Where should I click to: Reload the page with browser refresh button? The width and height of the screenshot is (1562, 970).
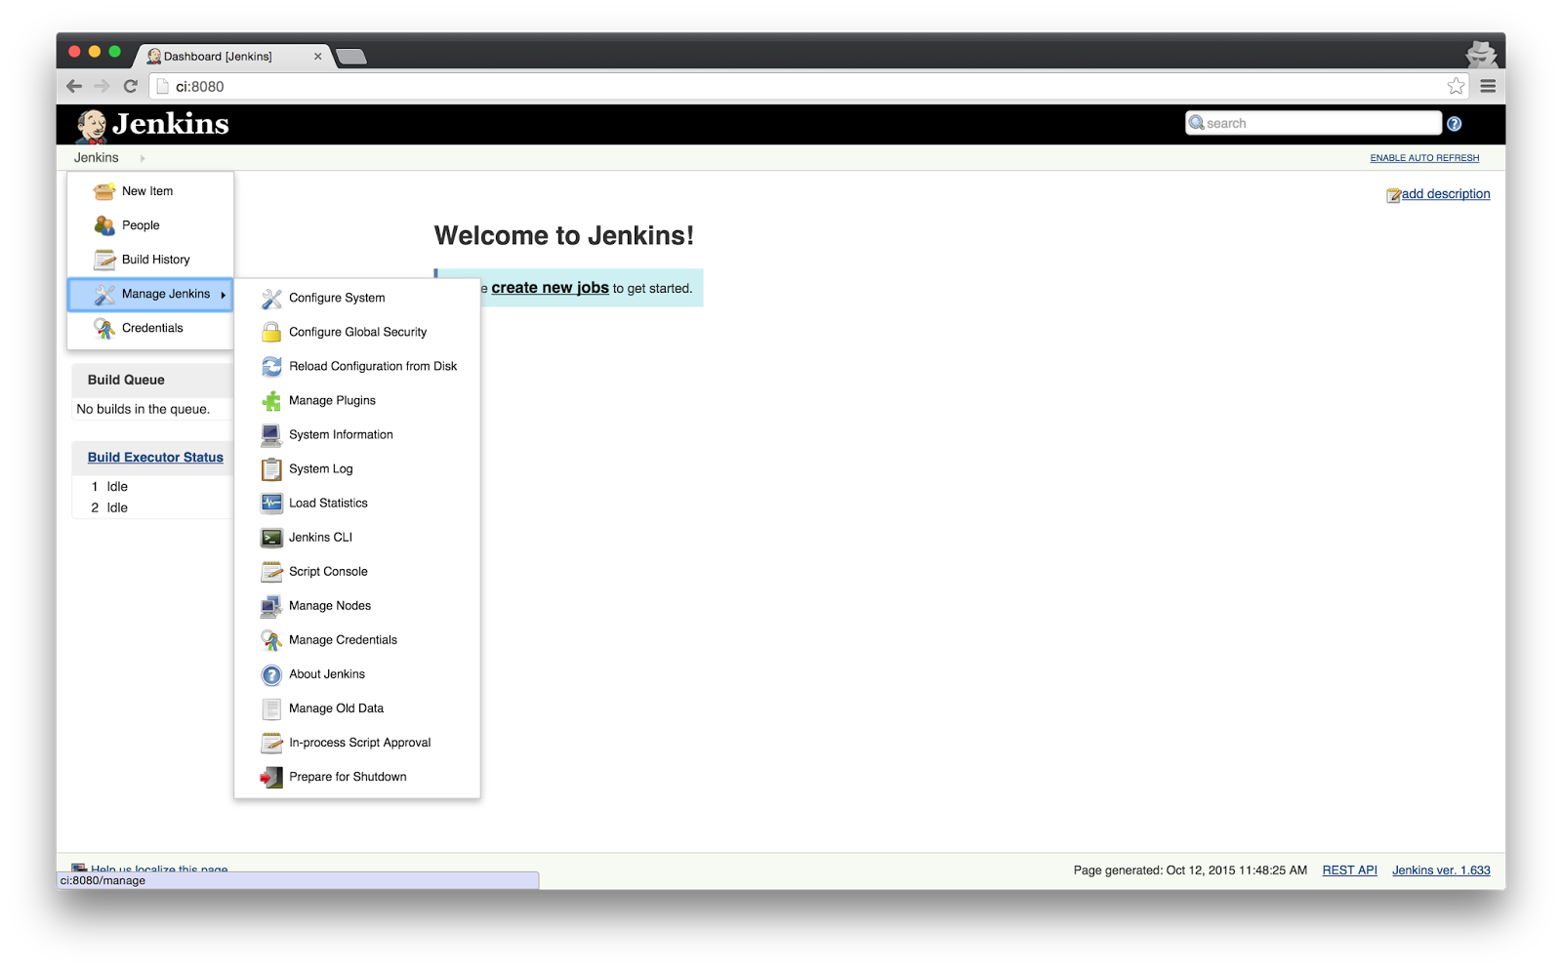[x=130, y=86]
